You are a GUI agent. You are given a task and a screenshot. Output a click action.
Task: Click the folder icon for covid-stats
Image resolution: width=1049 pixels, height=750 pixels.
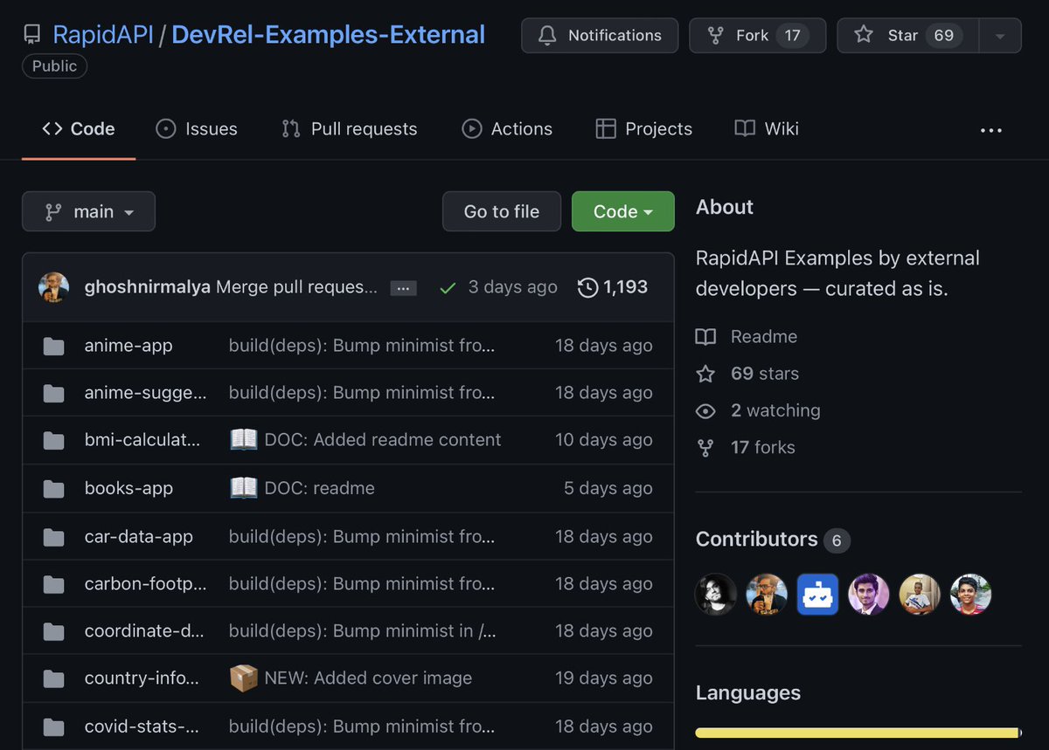(54, 726)
